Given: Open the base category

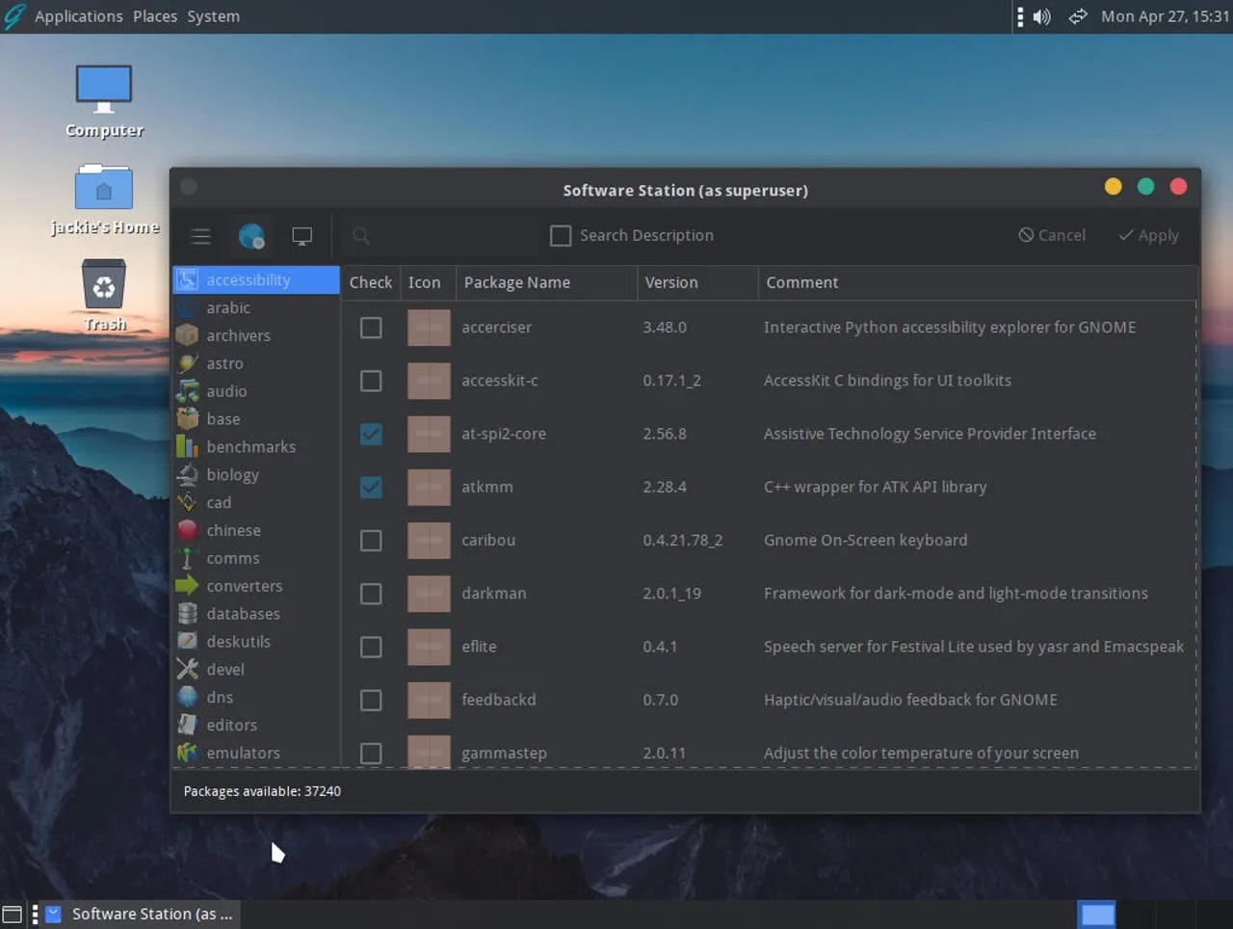Looking at the screenshot, I should (256, 419).
